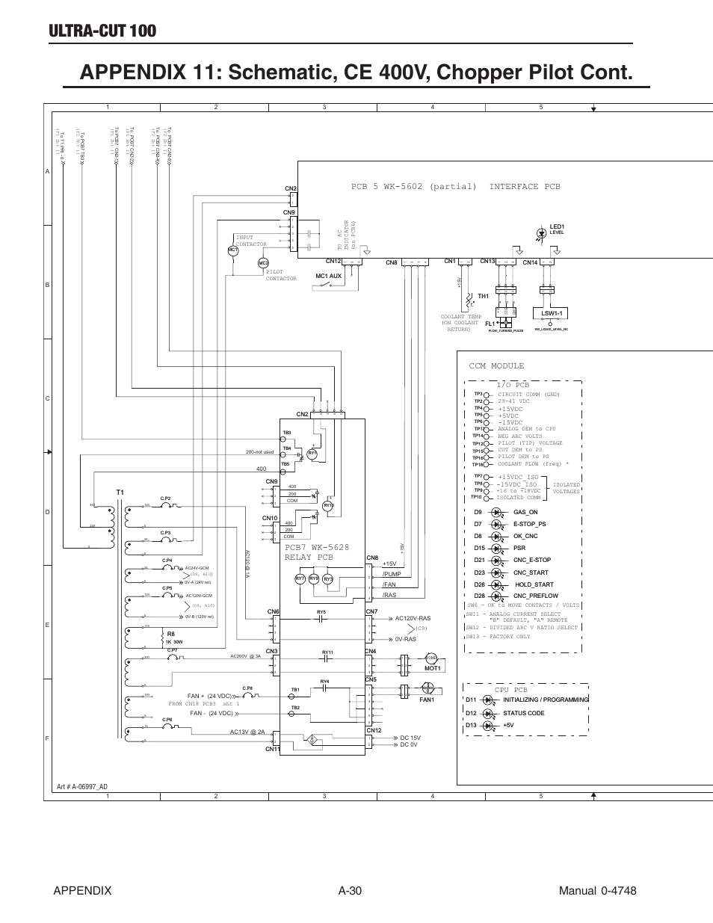Click the CN10 connector label

click(269, 518)
